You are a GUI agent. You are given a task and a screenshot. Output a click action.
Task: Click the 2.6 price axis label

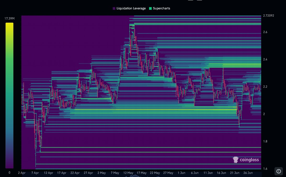(x=265, y=32)
